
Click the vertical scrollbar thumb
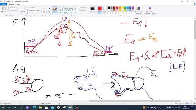point(195,29)
